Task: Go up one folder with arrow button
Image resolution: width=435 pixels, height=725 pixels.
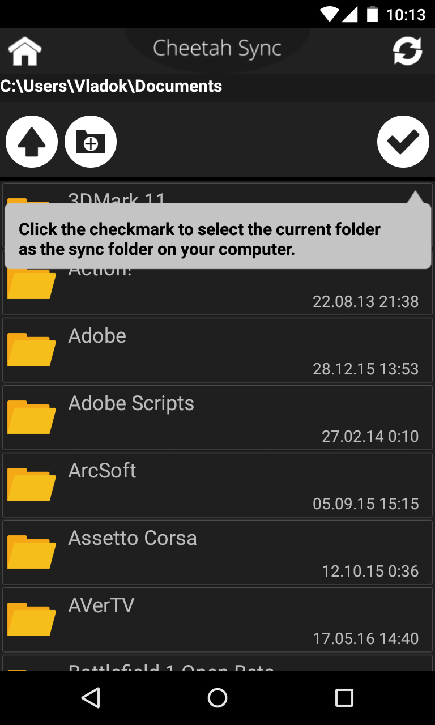Action: 32,142
